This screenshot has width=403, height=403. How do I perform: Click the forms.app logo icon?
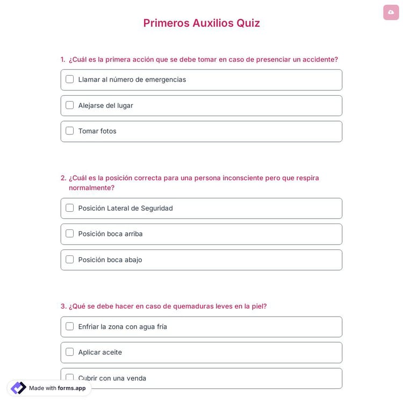coord(18,388)
